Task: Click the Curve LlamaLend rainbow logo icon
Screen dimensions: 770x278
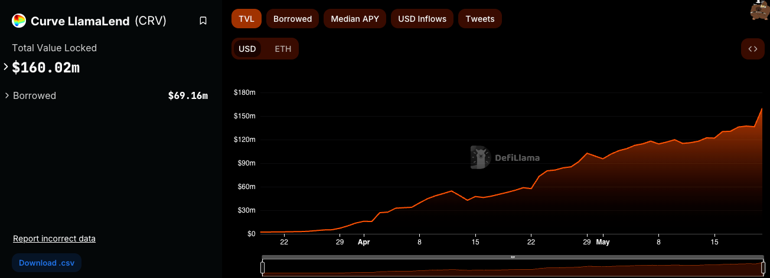Action: pos(19,21)
